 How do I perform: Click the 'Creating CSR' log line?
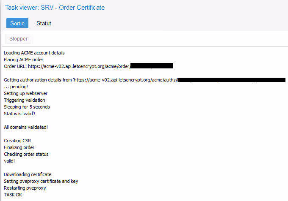[17, 141]
